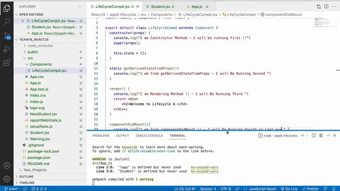This screenshot has height=191, width=340.
Task: Open the no-unused-vars link for 'Student'
Action: point(205,171)
